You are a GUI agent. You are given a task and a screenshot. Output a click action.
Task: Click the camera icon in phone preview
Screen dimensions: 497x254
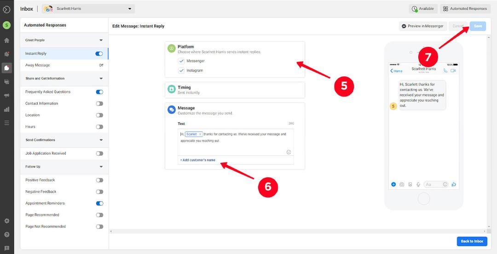(402, 184)
